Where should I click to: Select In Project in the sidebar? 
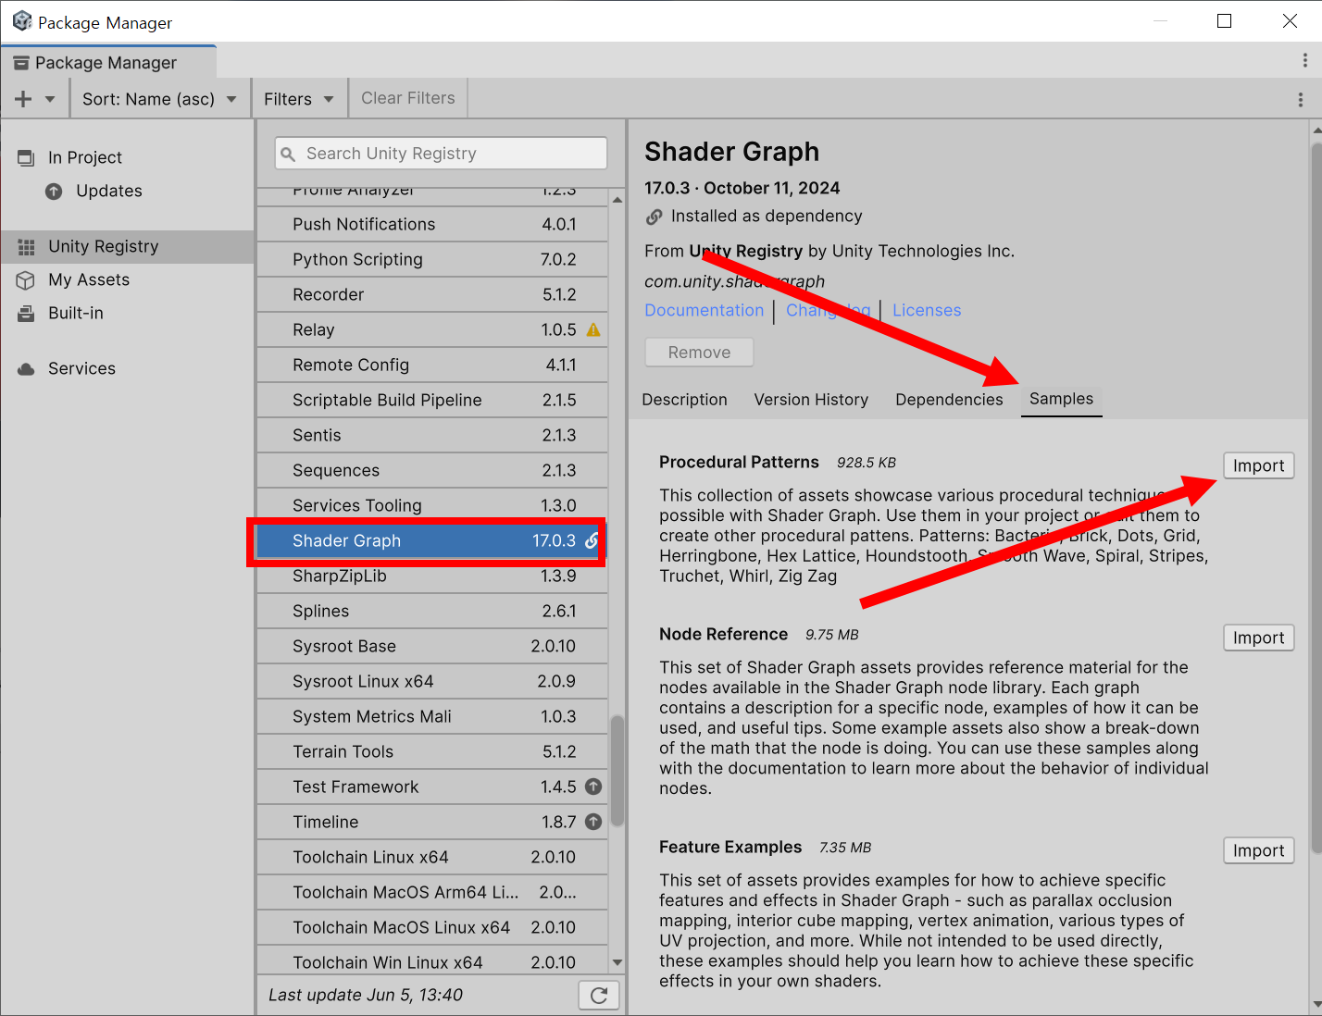point(127,157)
